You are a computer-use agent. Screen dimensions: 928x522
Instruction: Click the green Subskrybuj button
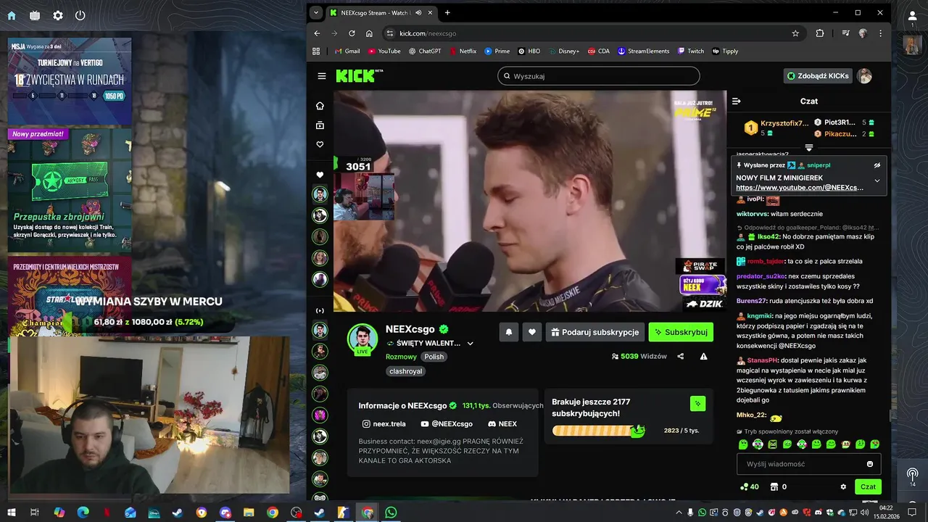click(681, 332)
